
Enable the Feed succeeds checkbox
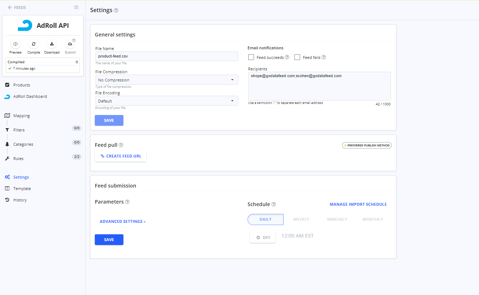pyautogui.click(x=251, y=57)
